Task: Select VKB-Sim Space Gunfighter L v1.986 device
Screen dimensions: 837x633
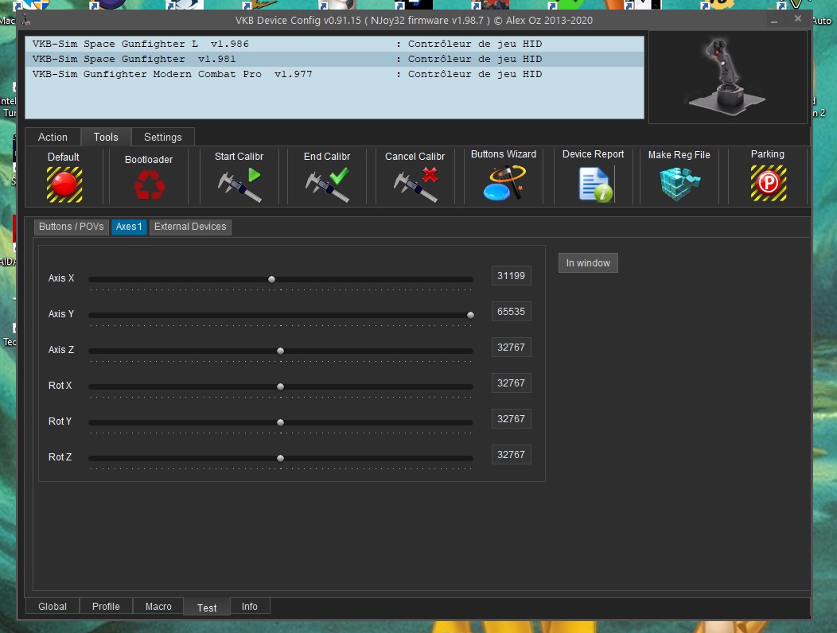Action: tap(334, 44)
